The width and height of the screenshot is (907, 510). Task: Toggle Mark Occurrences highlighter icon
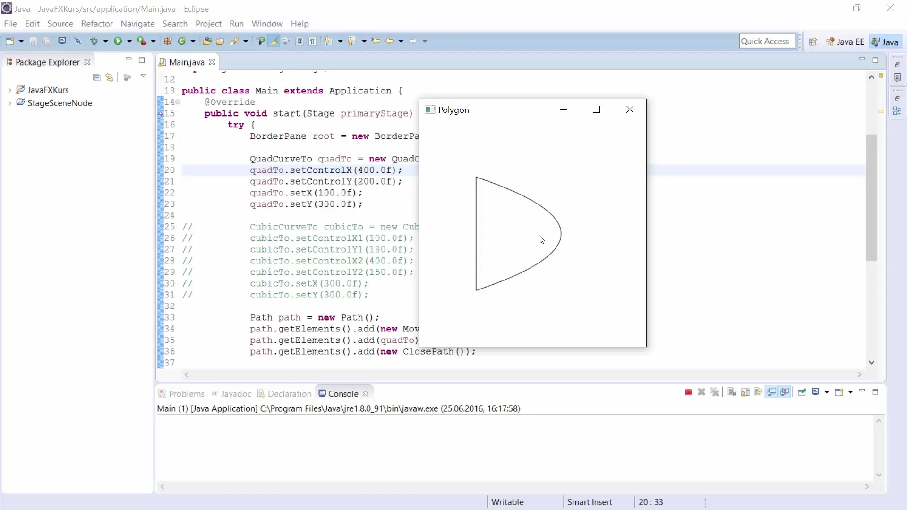tap(274, 41)
